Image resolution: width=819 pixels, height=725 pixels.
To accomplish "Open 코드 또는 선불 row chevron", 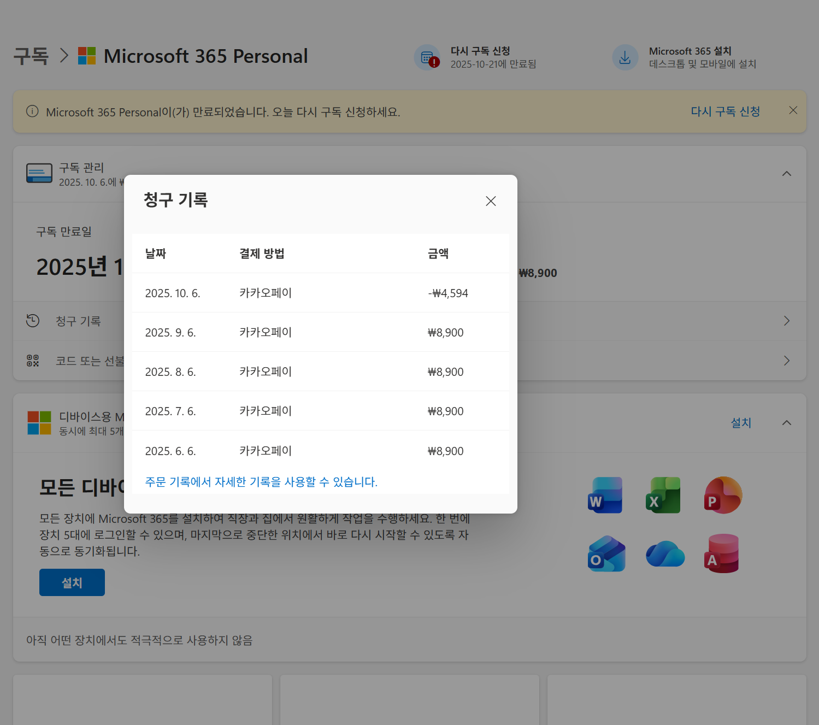I will pos(787,361).
